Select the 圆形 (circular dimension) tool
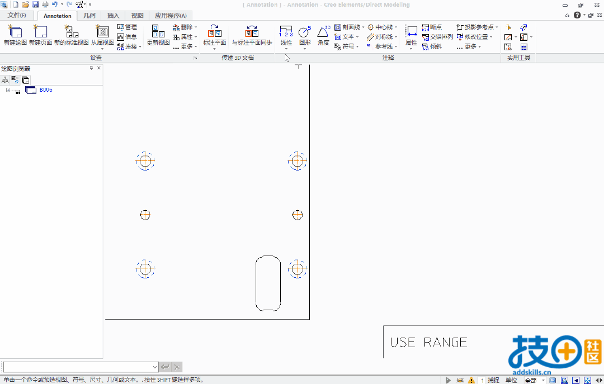 [305, 35]
